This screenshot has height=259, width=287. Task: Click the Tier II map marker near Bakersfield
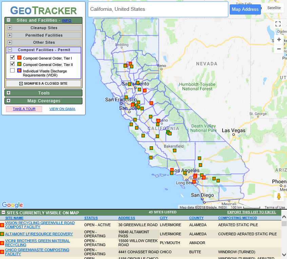coord(175,151)
